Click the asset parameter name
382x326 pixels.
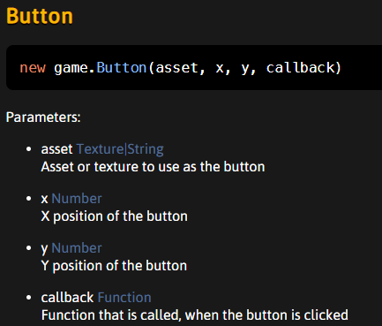click(56, 149)
